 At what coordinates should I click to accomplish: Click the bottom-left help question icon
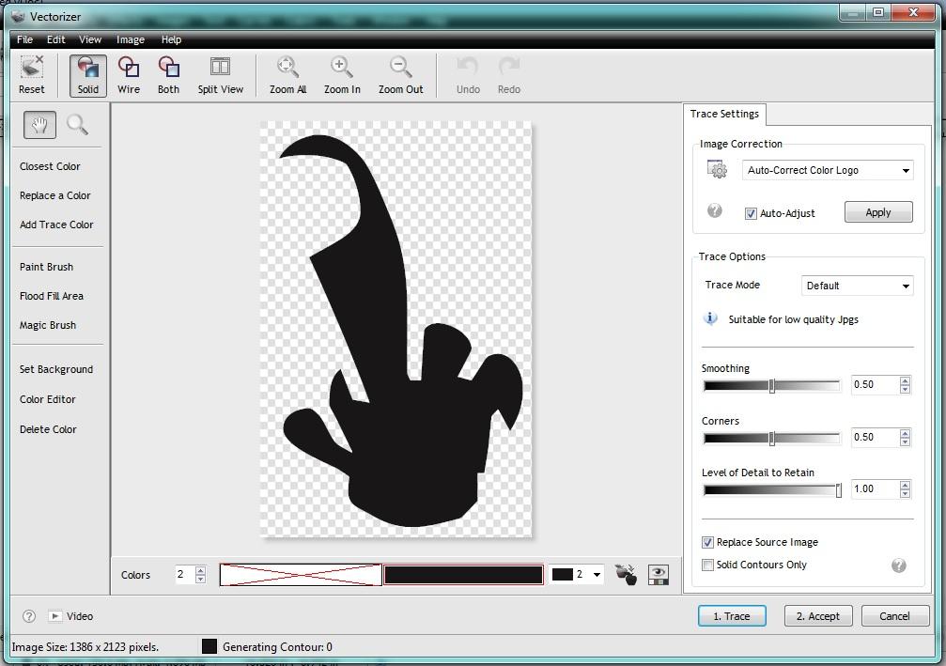(x=29, y=616)
